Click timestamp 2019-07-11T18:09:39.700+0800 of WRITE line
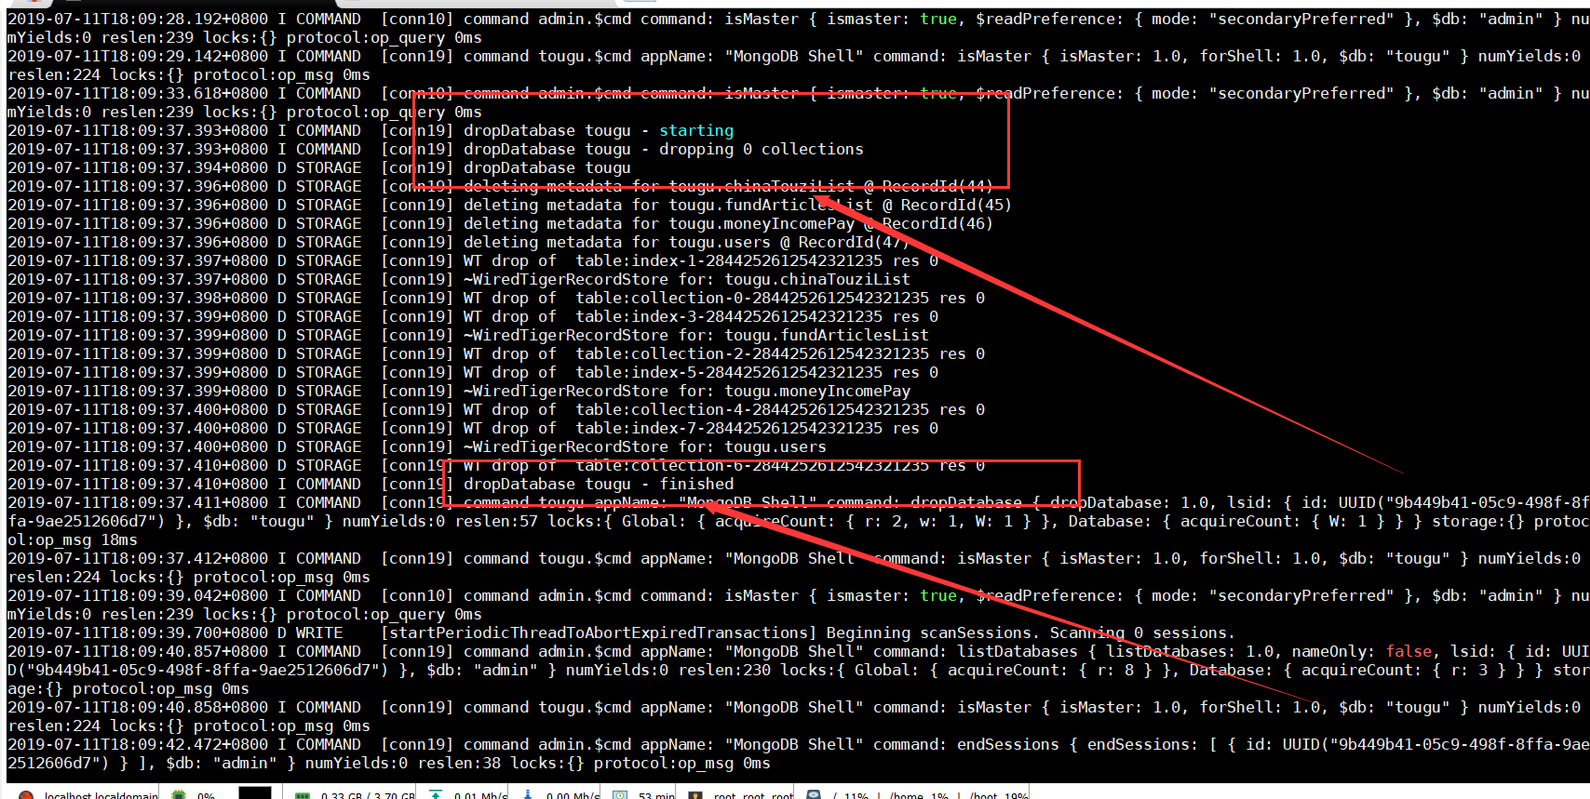This screenshot has height=799, width=1590. point(138,633)
